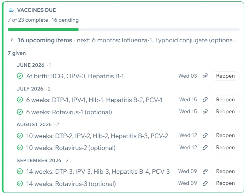
Task: Click 'Wed 15' date of Rotavirus-1 row
Action: click(188, 111)
